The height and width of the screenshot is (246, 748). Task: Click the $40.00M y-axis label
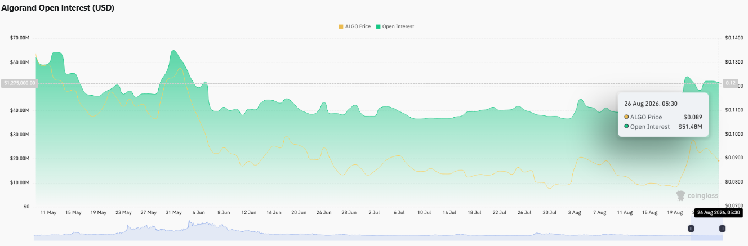(20, 110)
